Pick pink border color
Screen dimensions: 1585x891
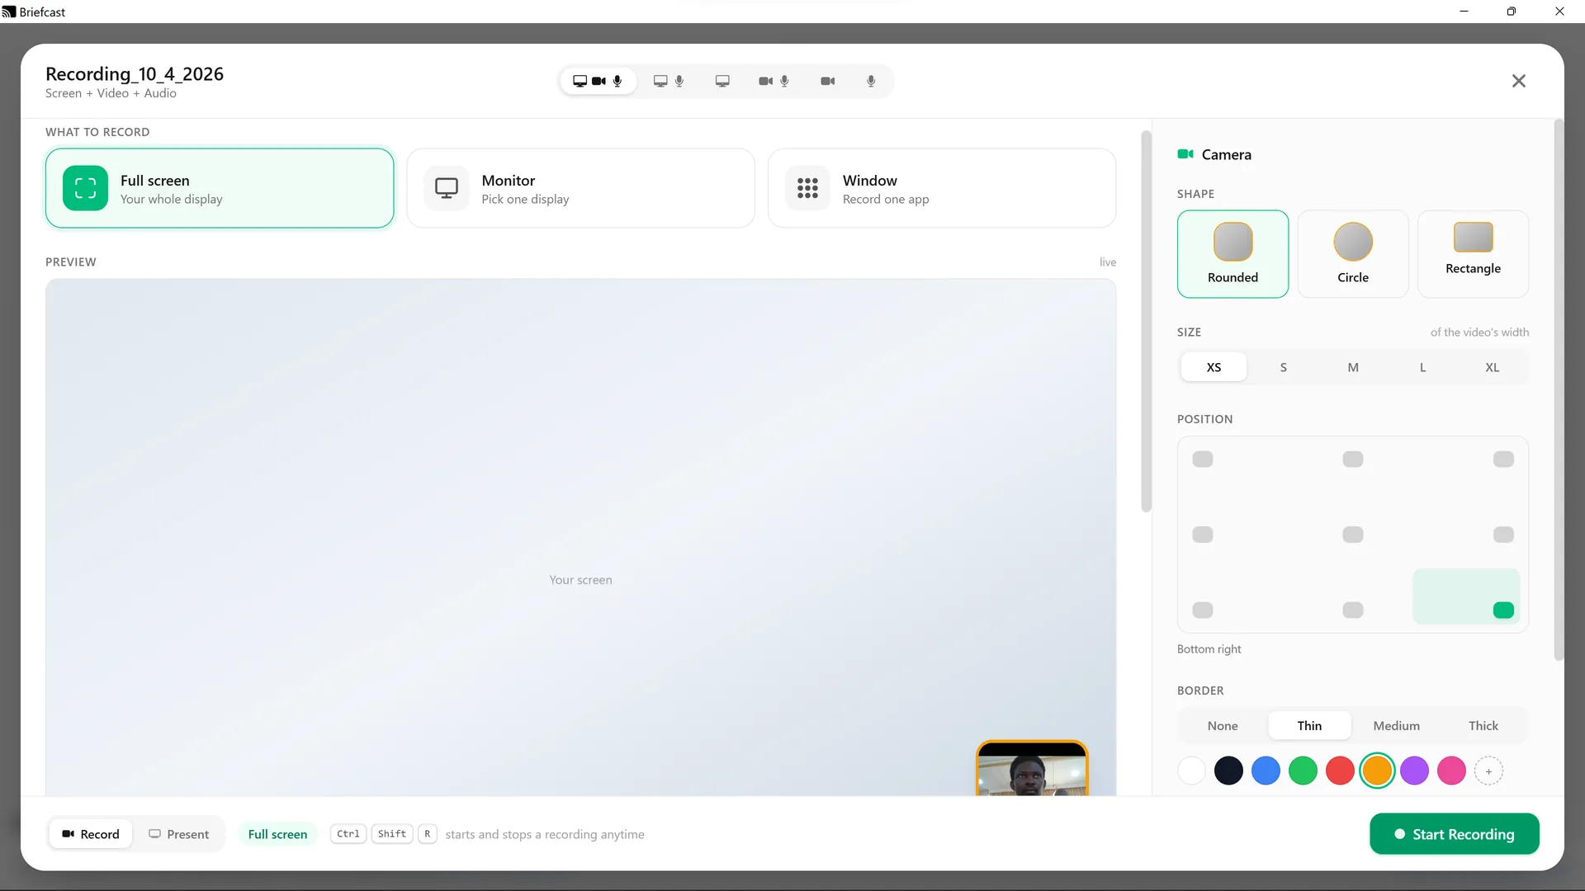(1451, 771)
